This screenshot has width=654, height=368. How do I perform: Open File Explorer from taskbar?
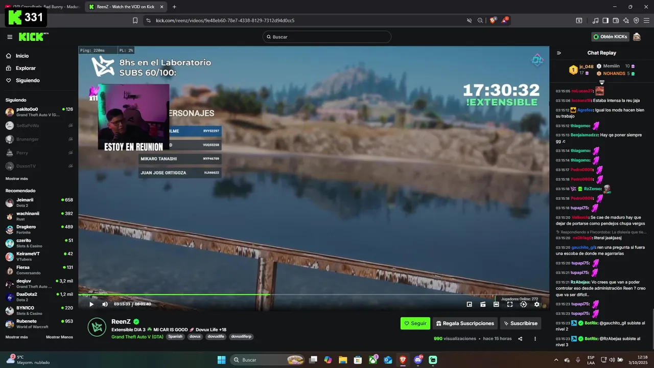click(343, 360)
